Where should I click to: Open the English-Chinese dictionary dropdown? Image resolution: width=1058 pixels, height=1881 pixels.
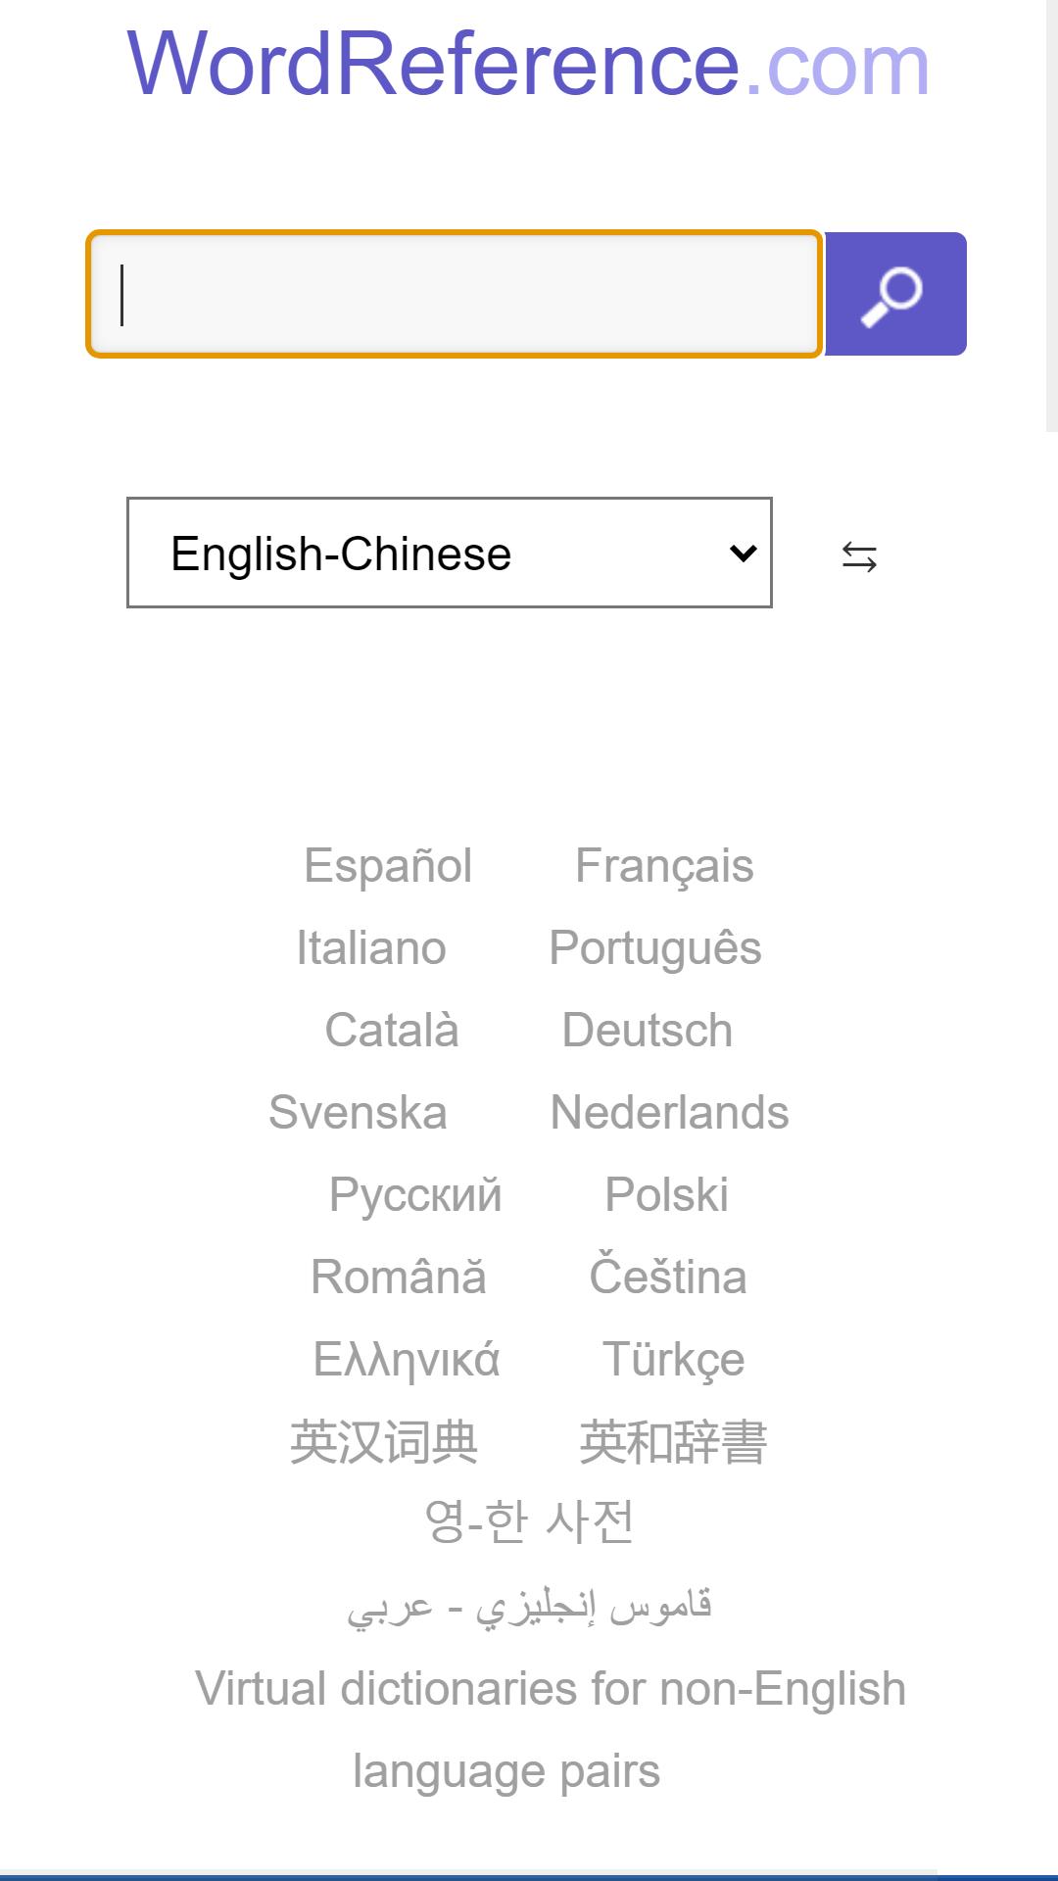[x=450, y=553]
